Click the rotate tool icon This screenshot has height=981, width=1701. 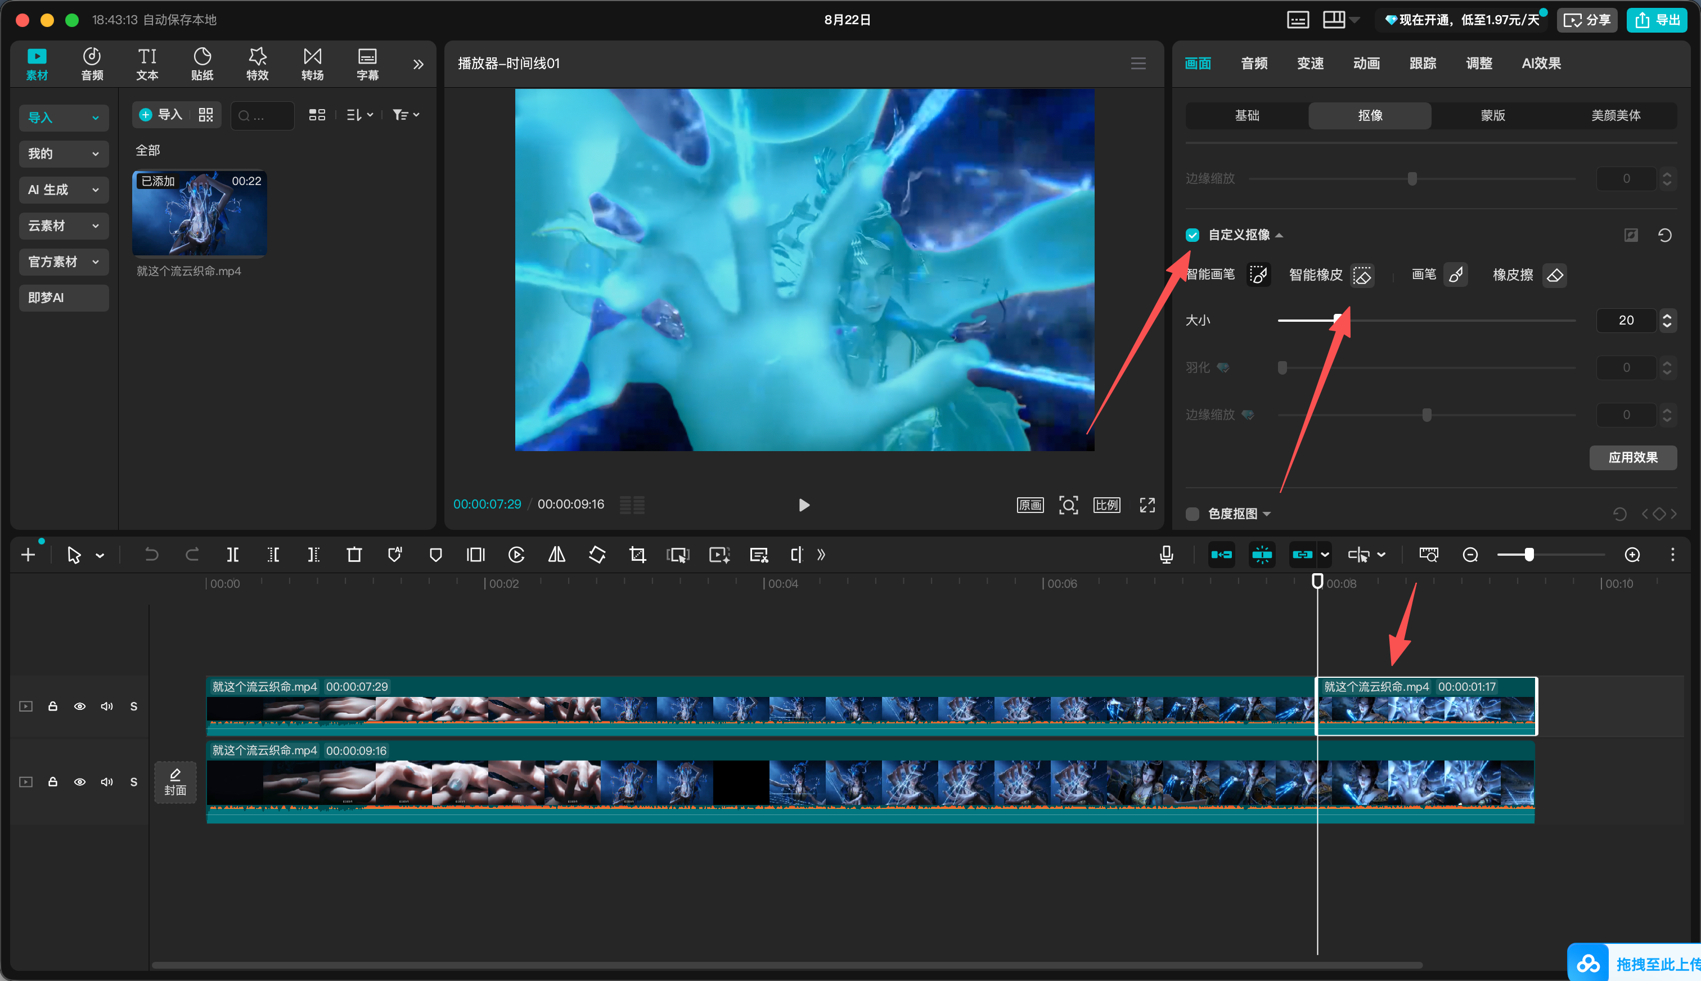597,555
